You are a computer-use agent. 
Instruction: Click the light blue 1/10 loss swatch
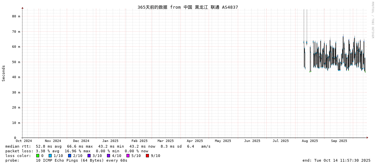pos(50,156)
